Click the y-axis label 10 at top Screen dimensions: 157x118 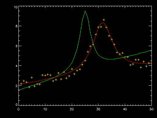[16, 7]
